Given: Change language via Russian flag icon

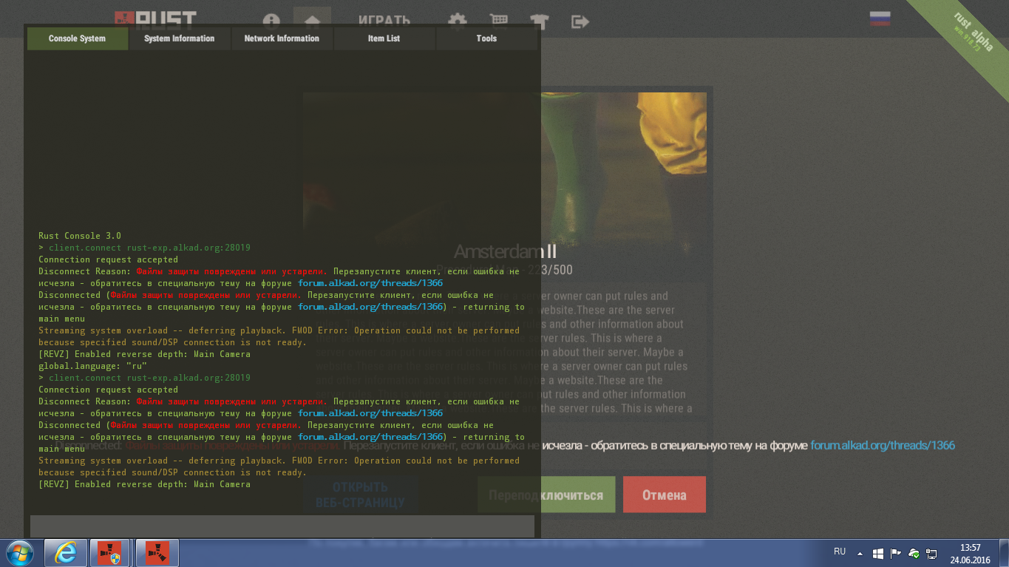Looking at the screenshot, I should tap(880, 19).
